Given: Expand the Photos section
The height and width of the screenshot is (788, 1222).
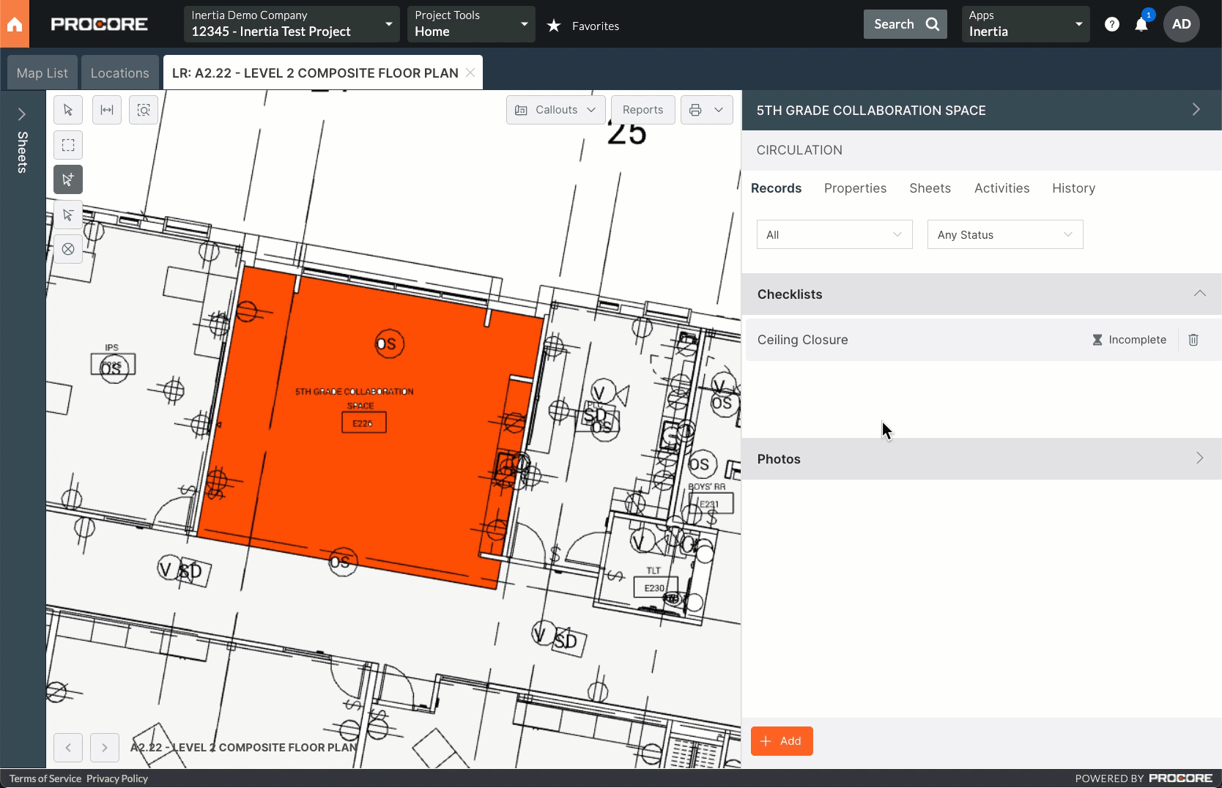Looking at the screenshot, I should (x=1199, y=458).
